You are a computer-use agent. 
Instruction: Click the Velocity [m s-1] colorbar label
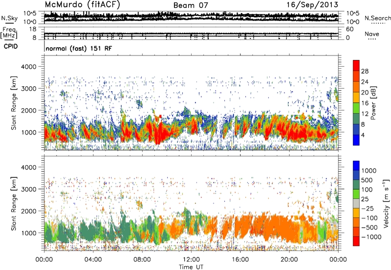[x=386, y=204]
